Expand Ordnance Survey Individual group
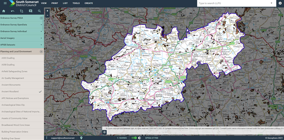 22,31
